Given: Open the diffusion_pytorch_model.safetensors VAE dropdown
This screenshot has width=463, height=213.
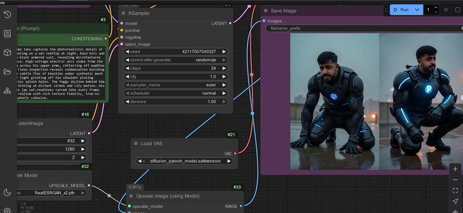Looking at the screenshot, I should pyautogui.click(x=184, y=161).
